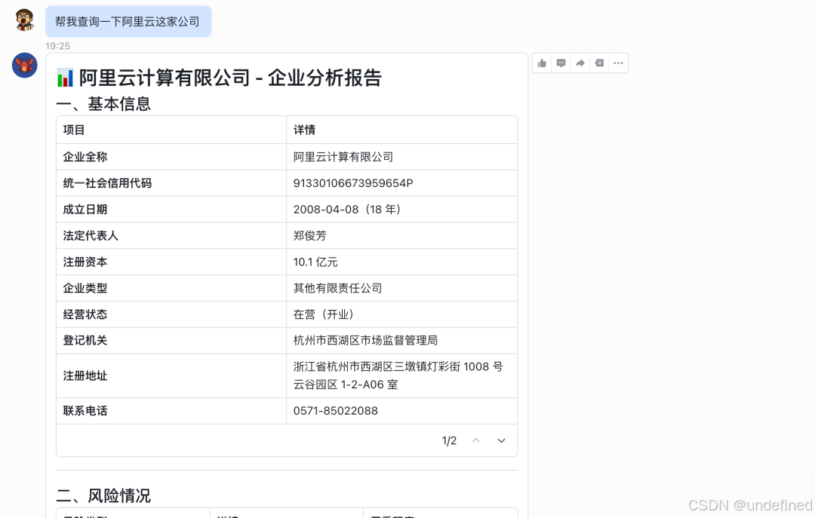Click the 企业类型 label

pyautogui.click(x=85, y=288)
